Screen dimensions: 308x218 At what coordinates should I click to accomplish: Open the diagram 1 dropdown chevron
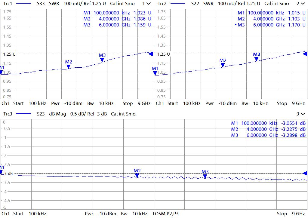pyautogui.click(x=149, y=4)
